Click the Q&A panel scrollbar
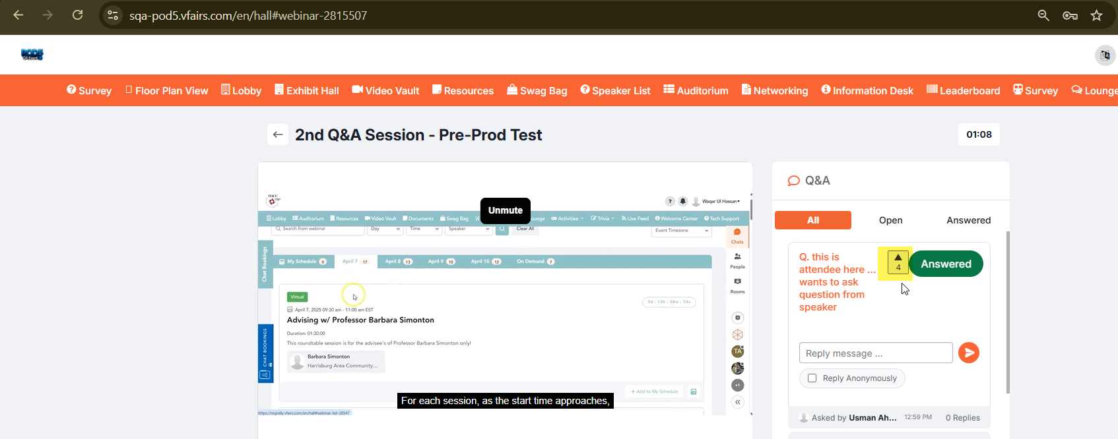Screen dimensions: 1118x439 [x=1007, y=311]
